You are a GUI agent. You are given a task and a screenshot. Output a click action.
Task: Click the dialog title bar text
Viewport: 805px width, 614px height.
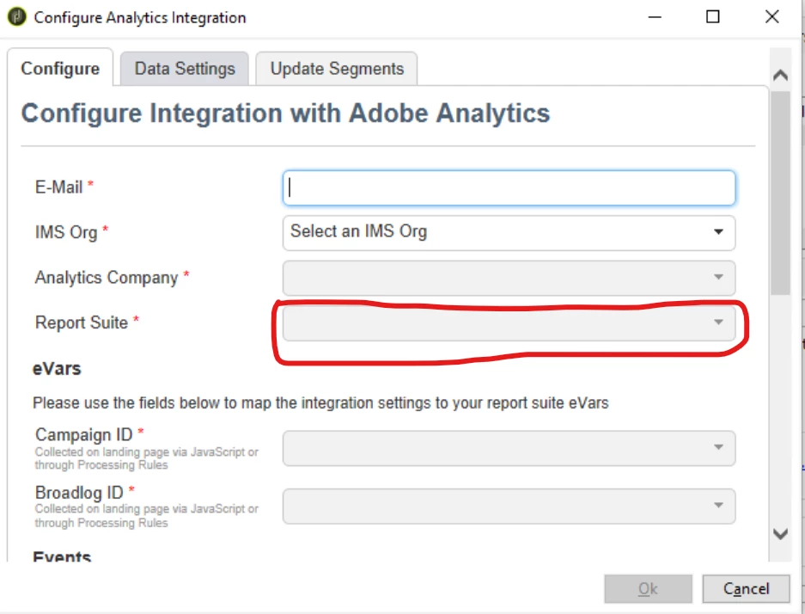pos(140,17)
